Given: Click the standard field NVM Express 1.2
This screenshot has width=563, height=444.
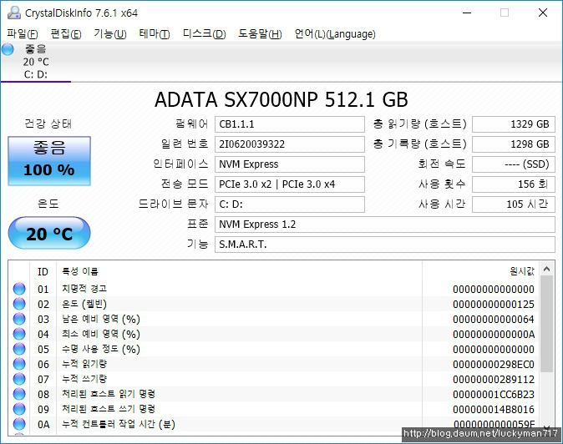Looking at the screenshot, I should coord(385,225).
